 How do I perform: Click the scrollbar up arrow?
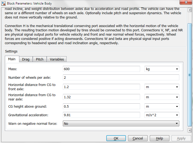click(x=190, y=10)
